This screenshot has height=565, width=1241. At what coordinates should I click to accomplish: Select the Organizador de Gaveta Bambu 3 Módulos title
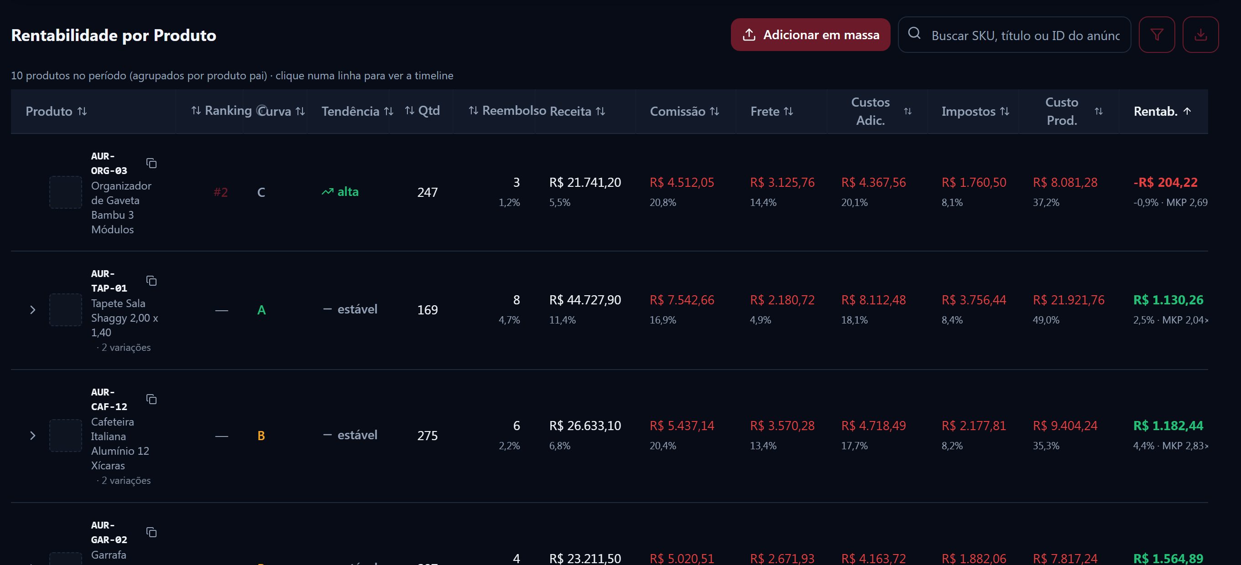[121, 207]
